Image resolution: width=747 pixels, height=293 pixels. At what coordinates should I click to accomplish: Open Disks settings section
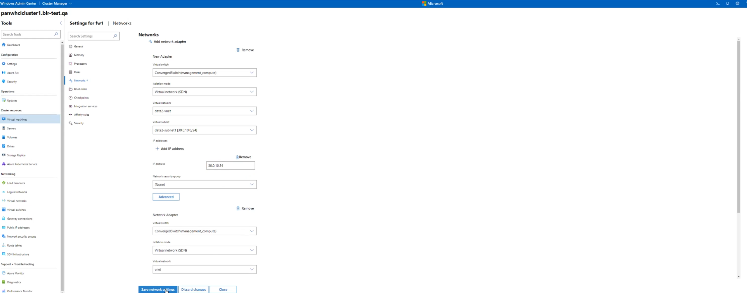click(77, 72)
